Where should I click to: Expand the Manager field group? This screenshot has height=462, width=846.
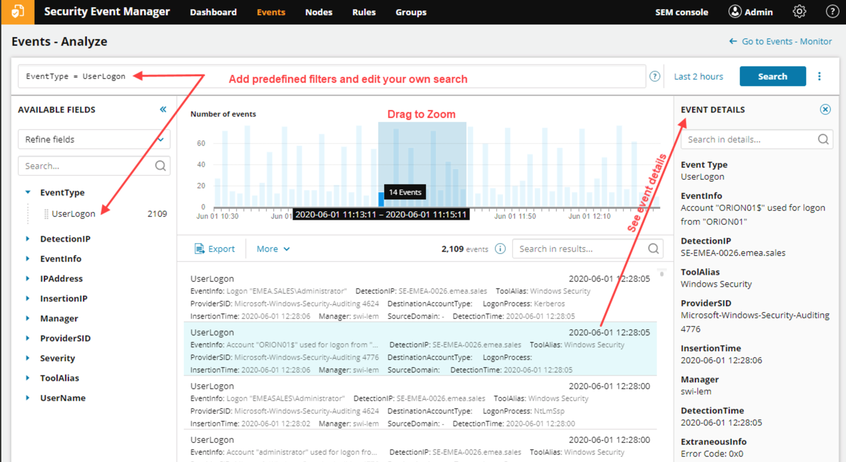[28, 319]
